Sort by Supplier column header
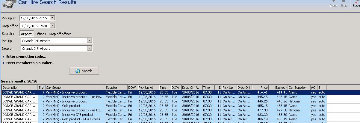Screen dimensions: 360x123 tap(116, 88)
